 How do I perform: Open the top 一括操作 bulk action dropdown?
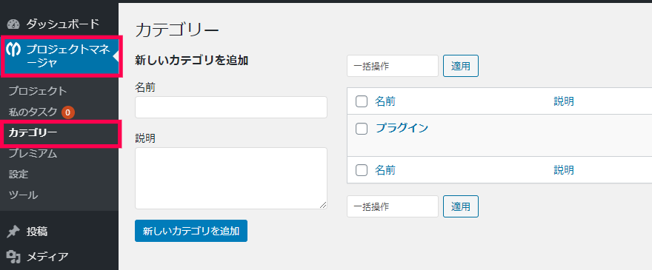coord(393,66)
